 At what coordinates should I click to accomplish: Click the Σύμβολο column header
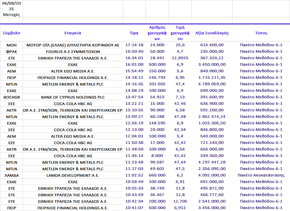coord(11,33)
